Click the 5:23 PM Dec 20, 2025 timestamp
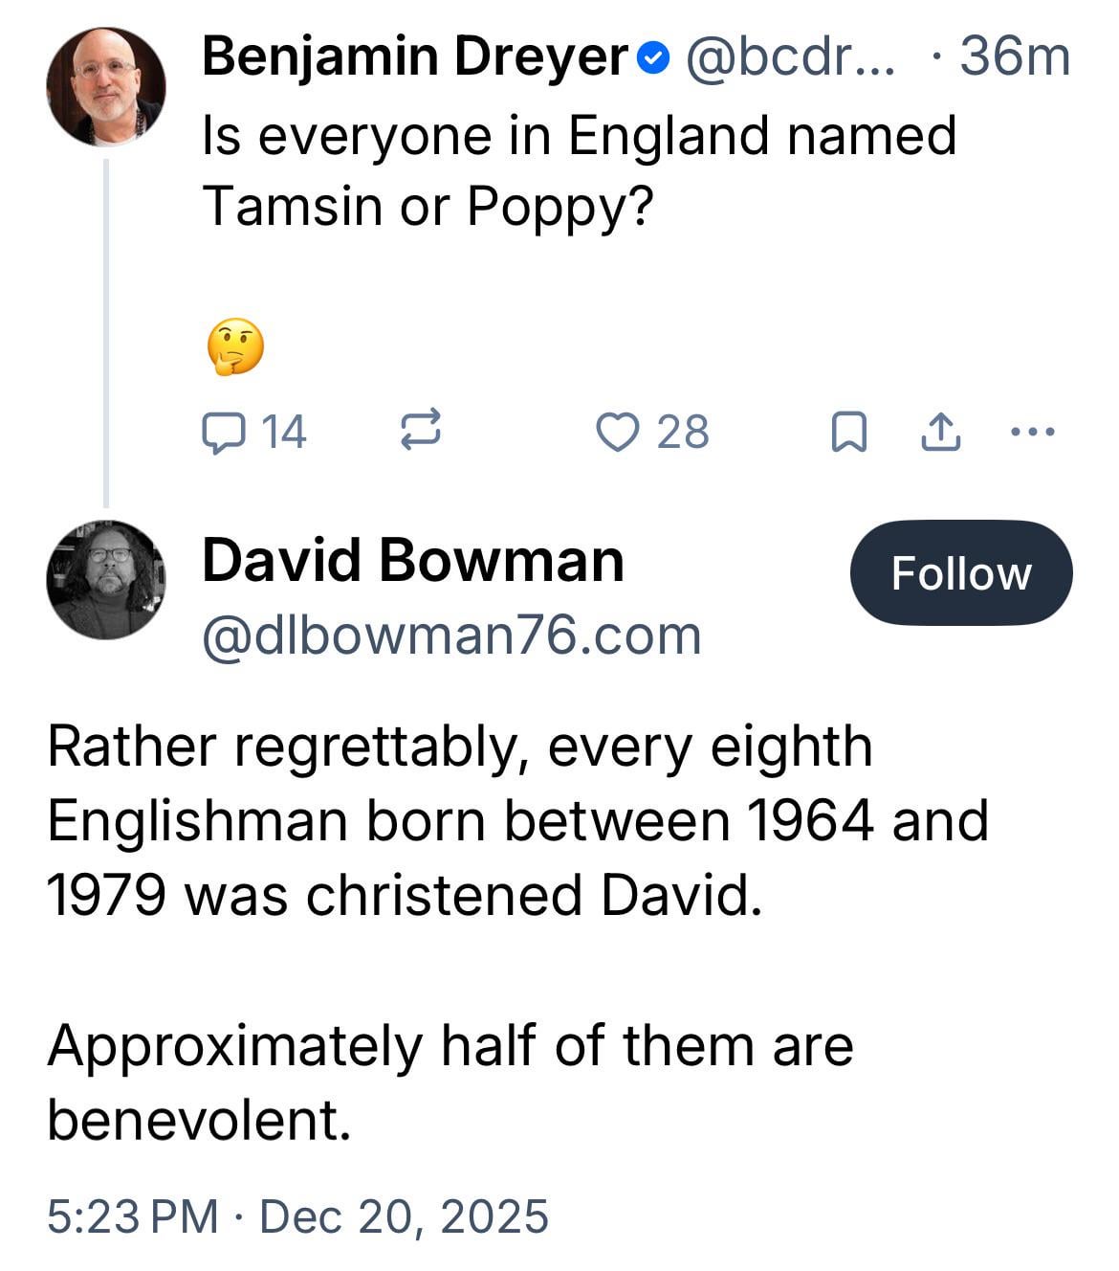 coord(297,1216)
